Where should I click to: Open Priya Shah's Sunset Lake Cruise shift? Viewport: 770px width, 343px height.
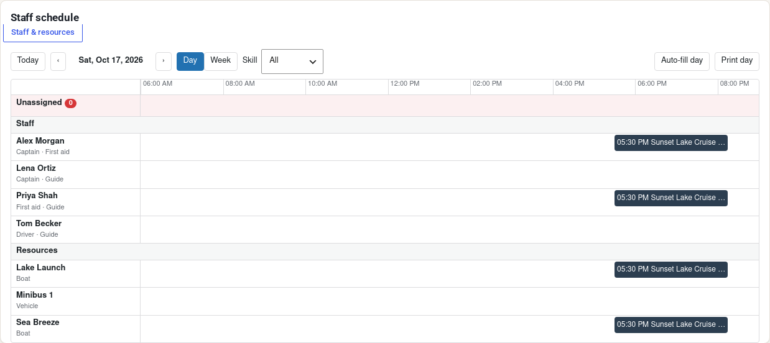point(671,198)
